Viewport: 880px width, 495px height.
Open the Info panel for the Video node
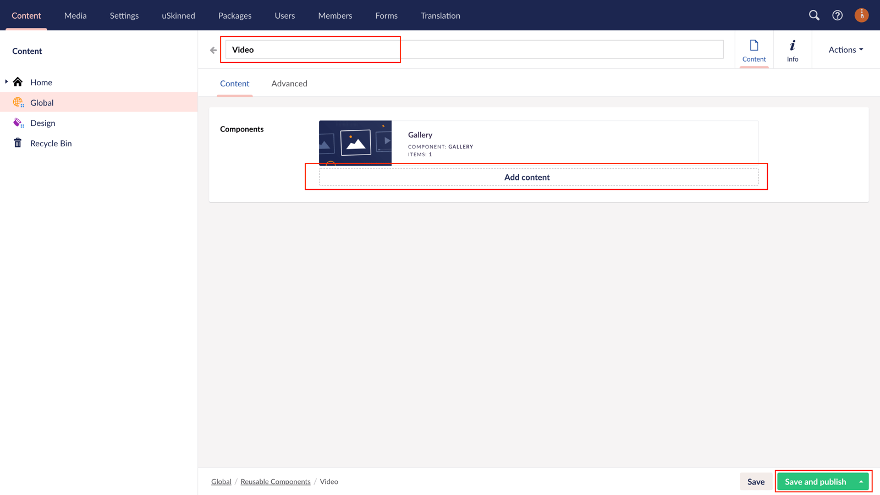click(793, 49)
